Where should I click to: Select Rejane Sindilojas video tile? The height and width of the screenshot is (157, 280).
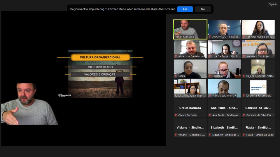point(258,67)
